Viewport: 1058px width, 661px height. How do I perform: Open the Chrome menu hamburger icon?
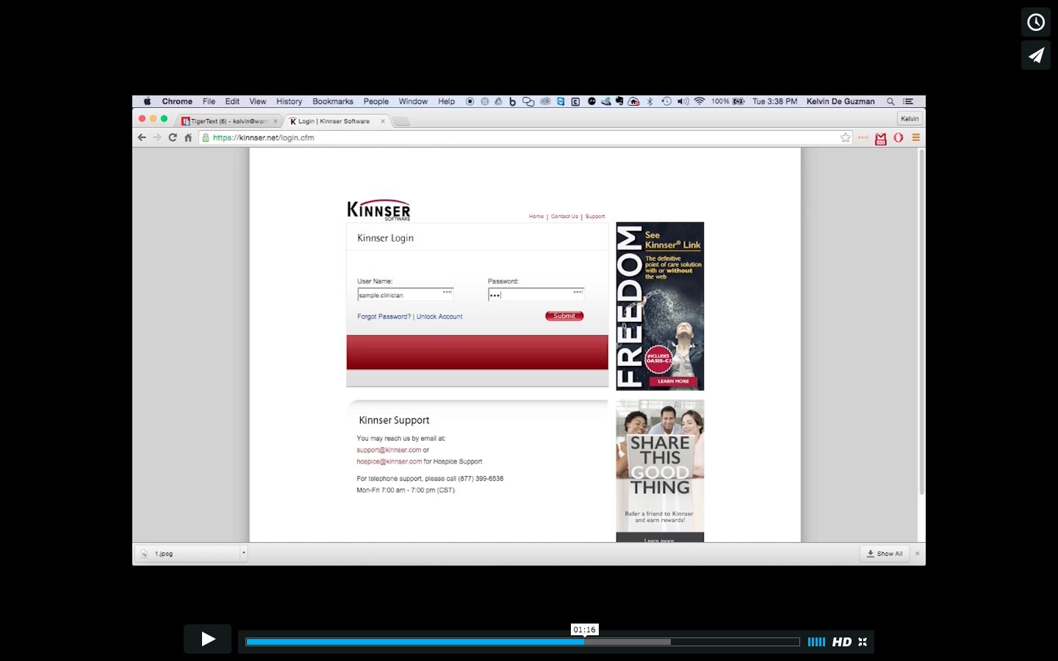point(916,138)
